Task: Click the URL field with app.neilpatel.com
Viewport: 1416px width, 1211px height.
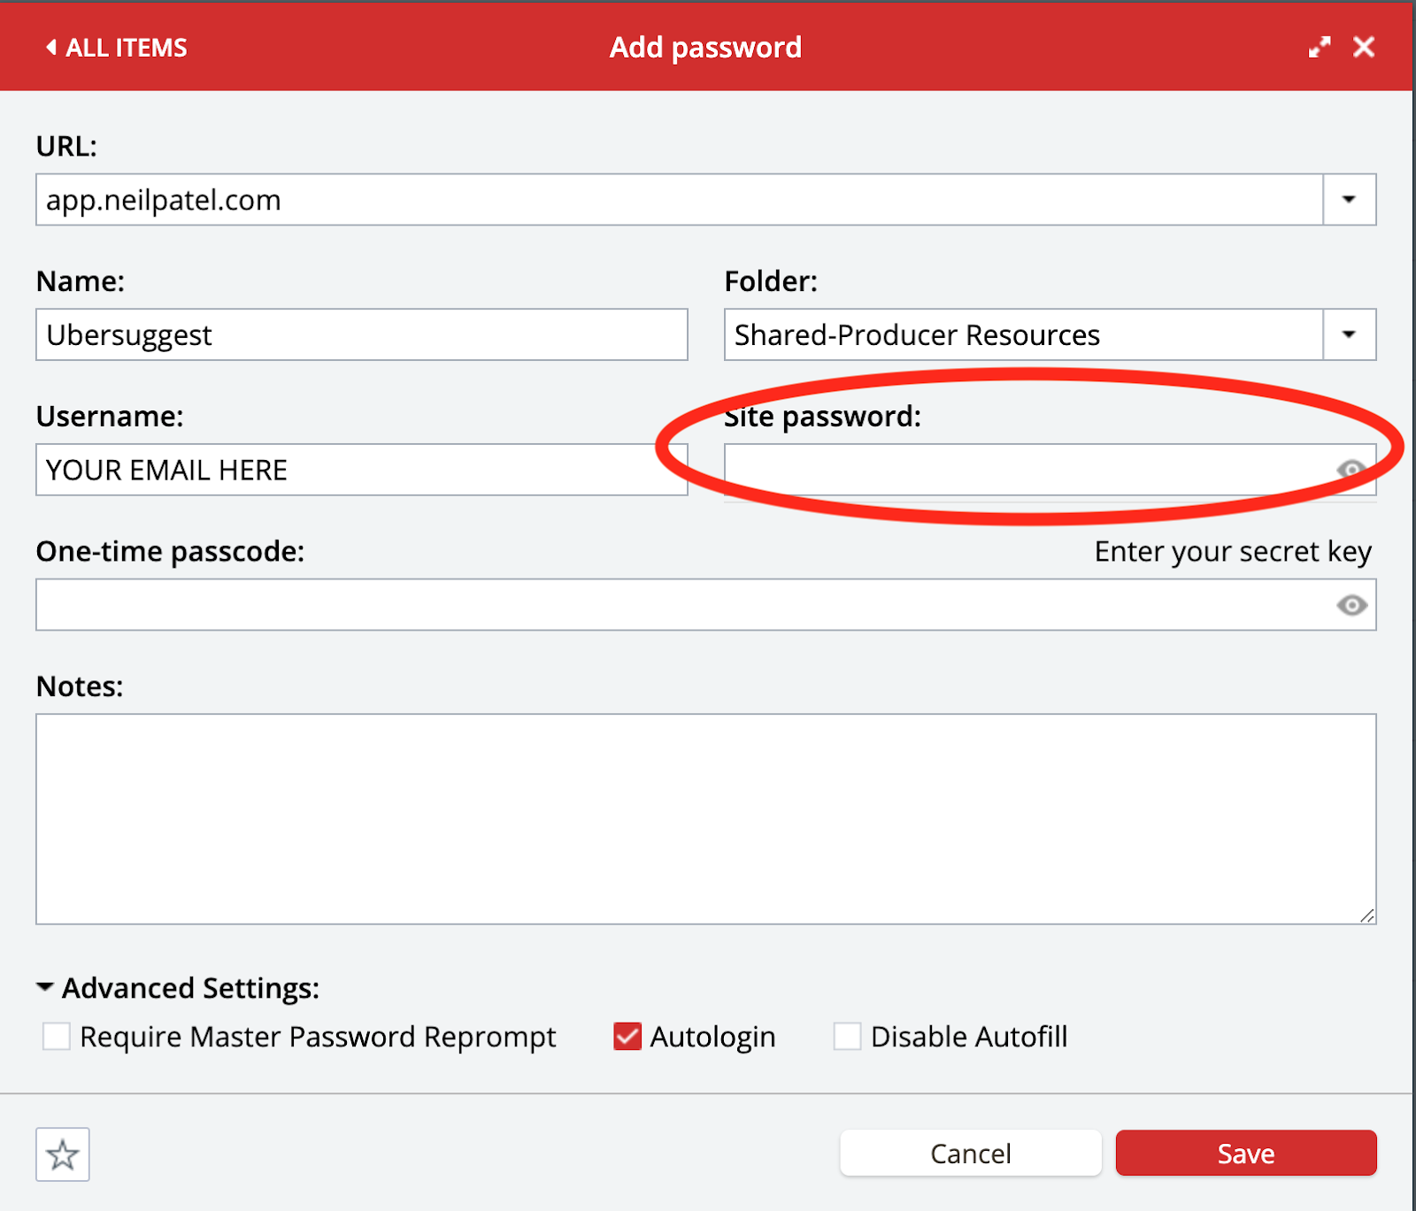Action: 679,200
